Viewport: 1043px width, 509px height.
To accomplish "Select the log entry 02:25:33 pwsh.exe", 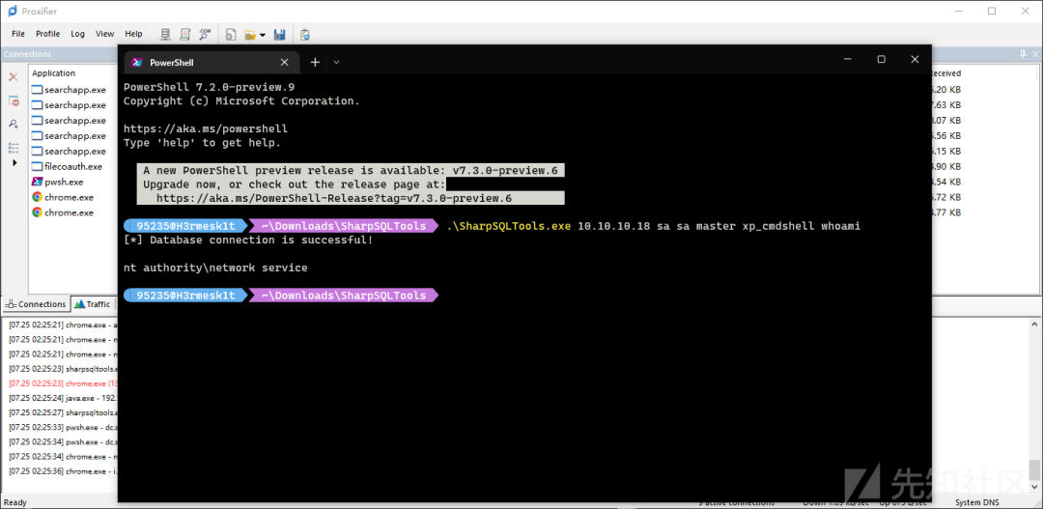I will pos(63,427).
